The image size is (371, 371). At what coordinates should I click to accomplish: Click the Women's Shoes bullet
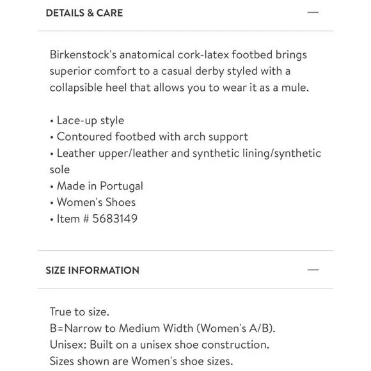[x=93, y=202]
